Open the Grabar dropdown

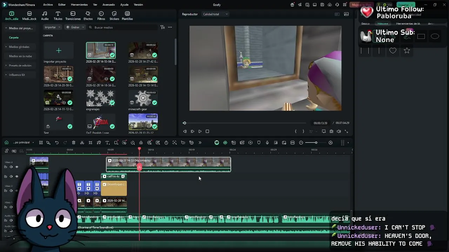point(75,27)
